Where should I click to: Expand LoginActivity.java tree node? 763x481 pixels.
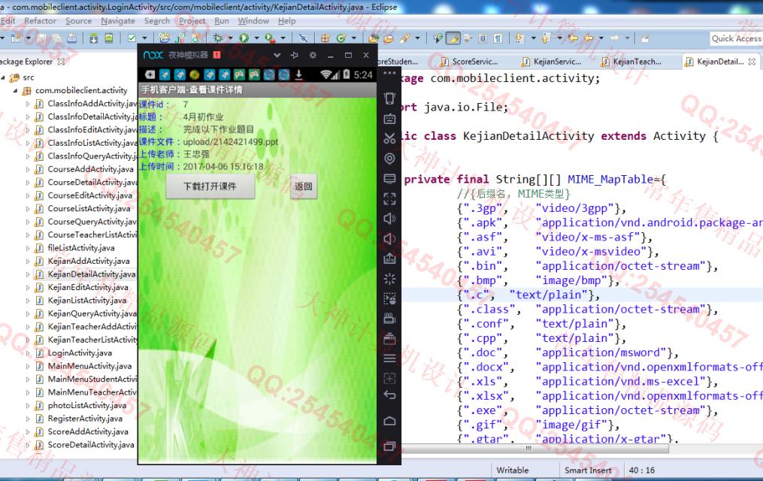click(28, 353)
